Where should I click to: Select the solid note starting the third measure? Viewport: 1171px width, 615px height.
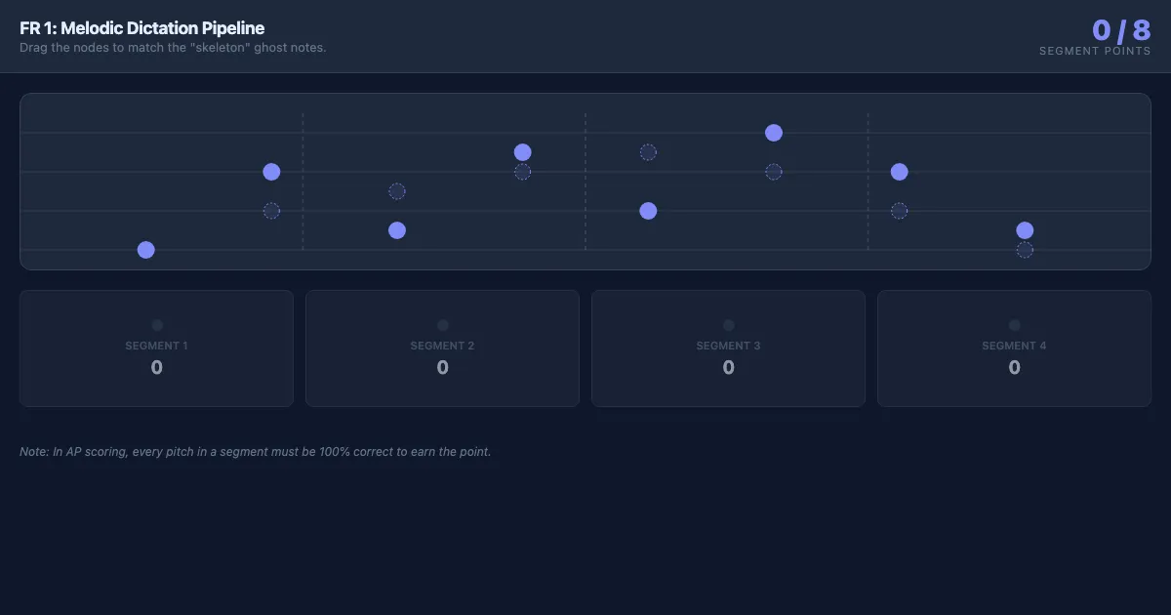coord(648,211)
